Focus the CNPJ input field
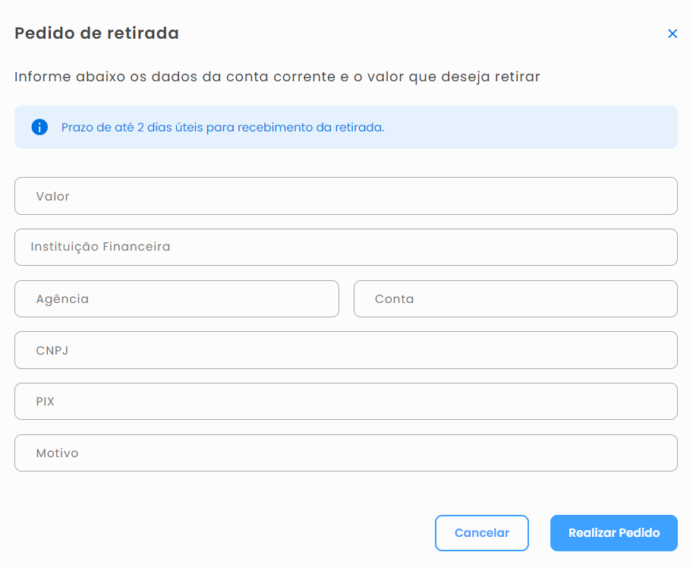This screenshot has width=693, height=568. (345, 350)
